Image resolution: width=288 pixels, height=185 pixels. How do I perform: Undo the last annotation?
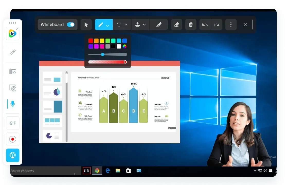pos(205,25)
